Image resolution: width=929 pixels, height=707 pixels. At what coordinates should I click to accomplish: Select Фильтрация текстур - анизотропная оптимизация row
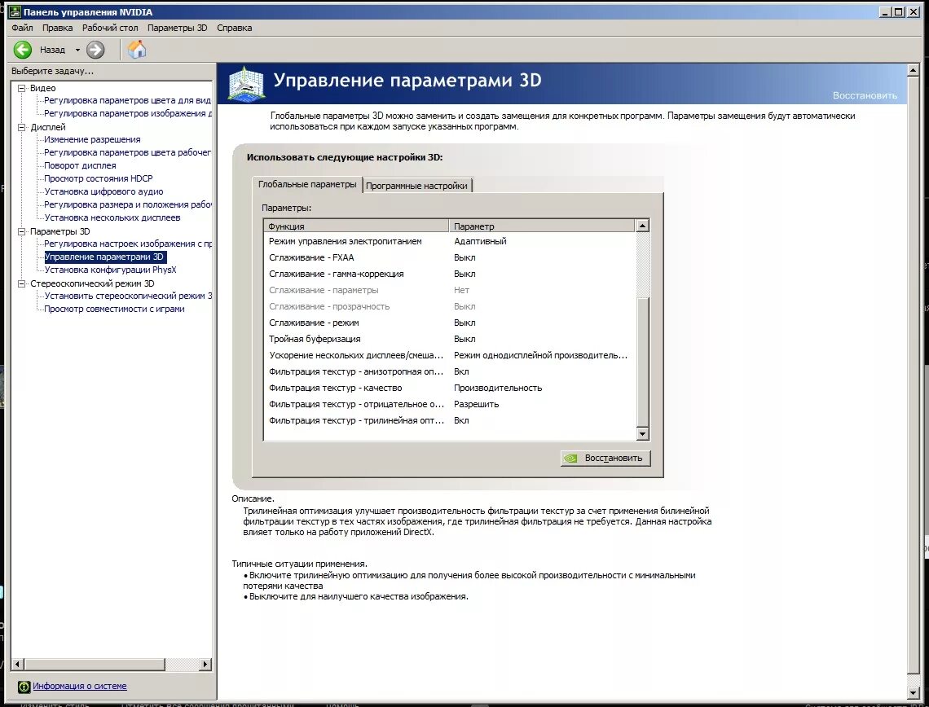[451, 372]
